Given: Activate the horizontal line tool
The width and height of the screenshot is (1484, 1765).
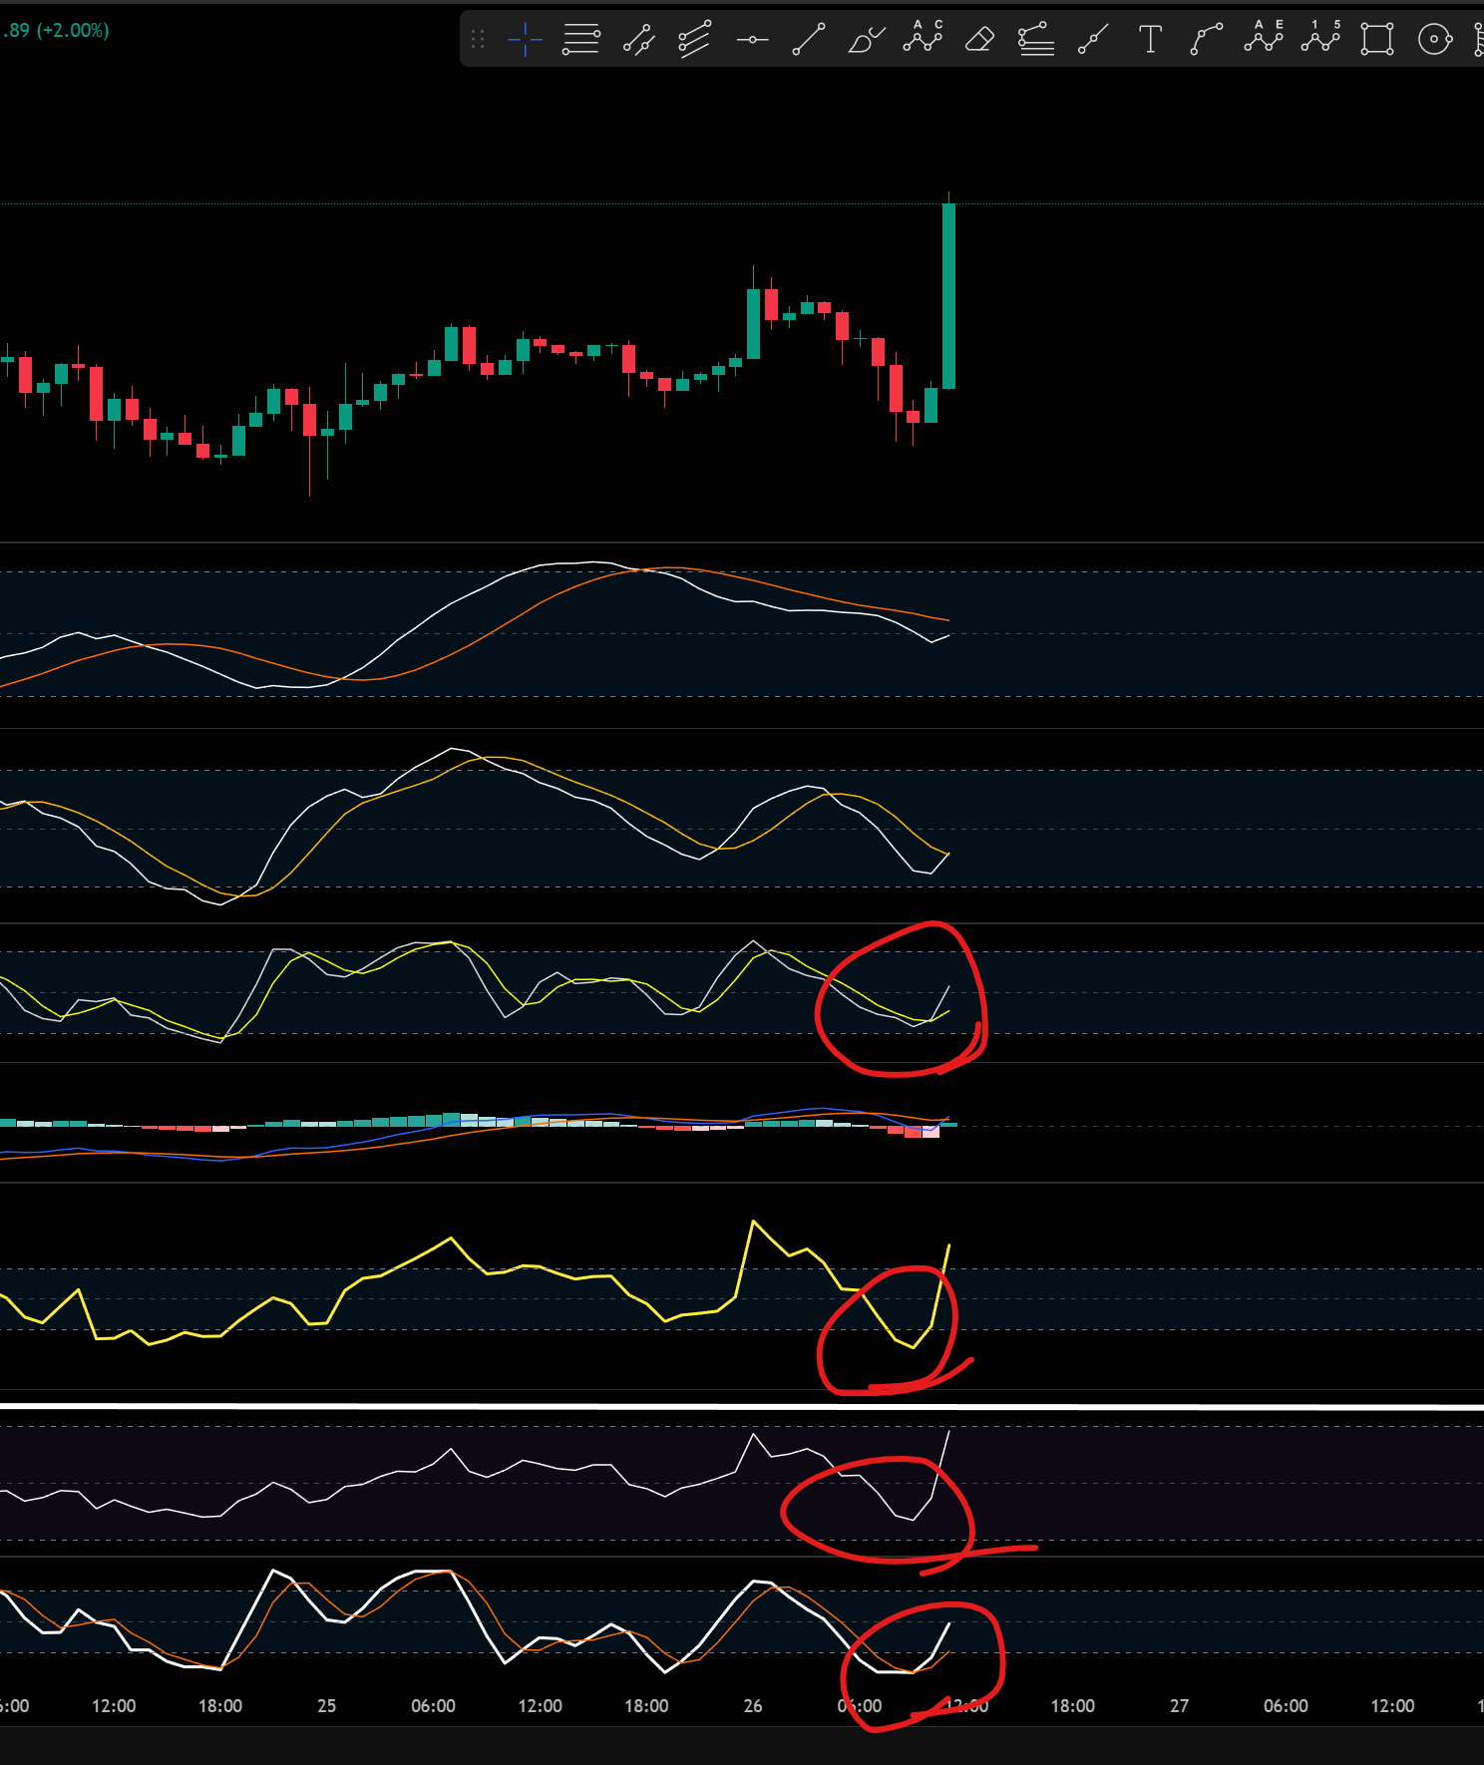Looking at the screenshot, I should click(x=752, y=40).
